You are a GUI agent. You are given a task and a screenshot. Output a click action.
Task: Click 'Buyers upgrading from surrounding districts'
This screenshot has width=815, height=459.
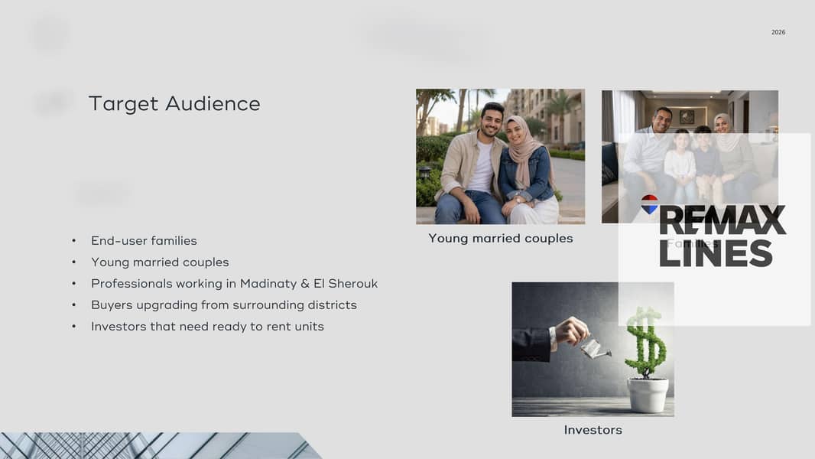point(224,304)
